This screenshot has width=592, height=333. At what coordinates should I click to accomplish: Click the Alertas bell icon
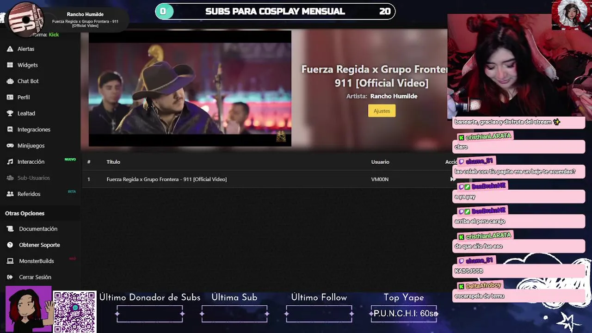10,49
